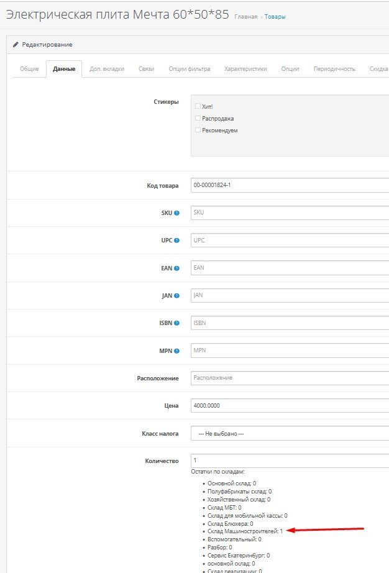The image size is (389, 573).
Task: Click the Цена field showing 4000.0000
Action: (290, 406)
